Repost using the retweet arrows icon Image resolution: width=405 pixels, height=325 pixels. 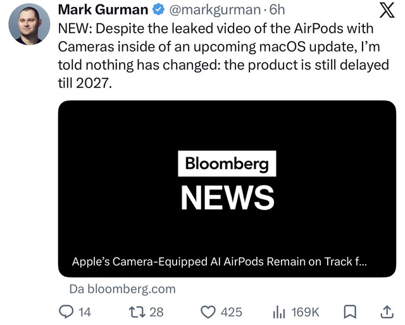[137, 312]
